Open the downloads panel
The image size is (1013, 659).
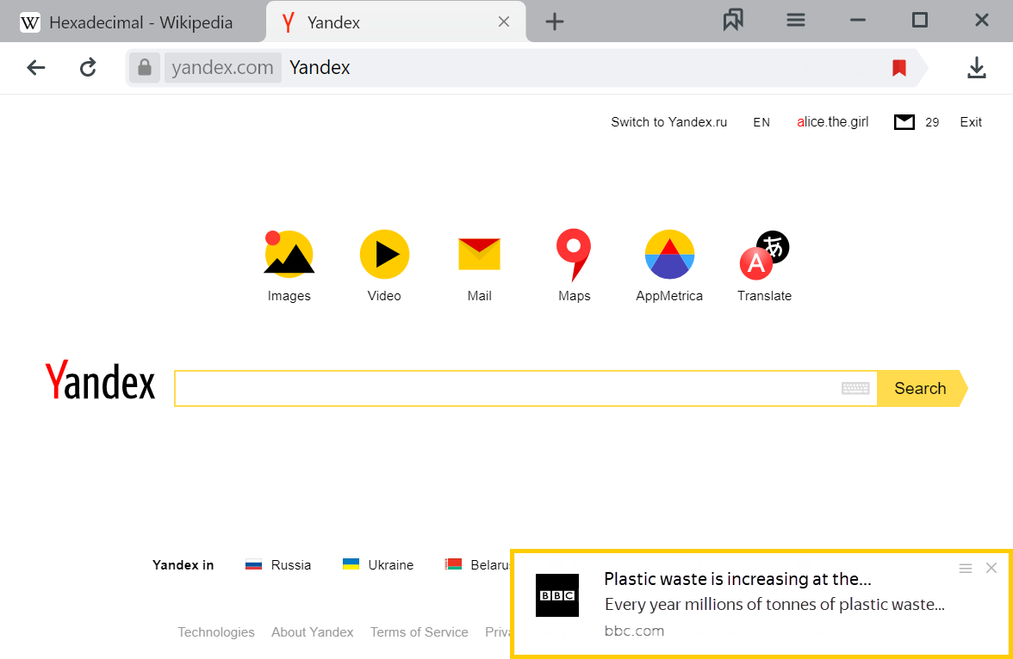point(976,67)
